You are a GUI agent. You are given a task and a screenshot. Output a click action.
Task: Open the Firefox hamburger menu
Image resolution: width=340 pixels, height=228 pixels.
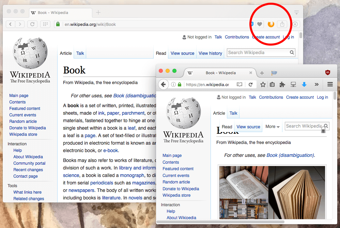pos(330,84)
